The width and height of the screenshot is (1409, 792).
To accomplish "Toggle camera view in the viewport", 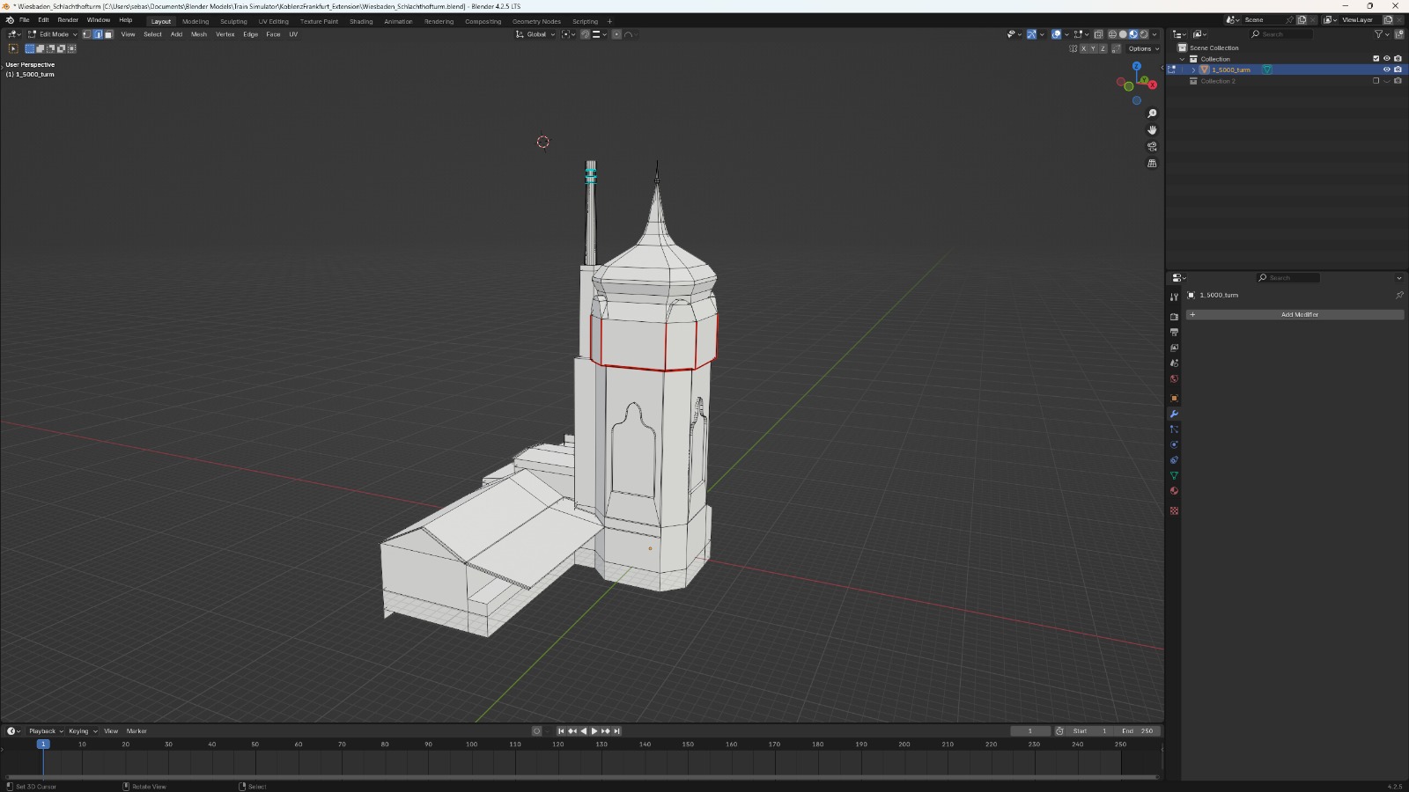I will pyautogui.click(x=1152, y=147).
